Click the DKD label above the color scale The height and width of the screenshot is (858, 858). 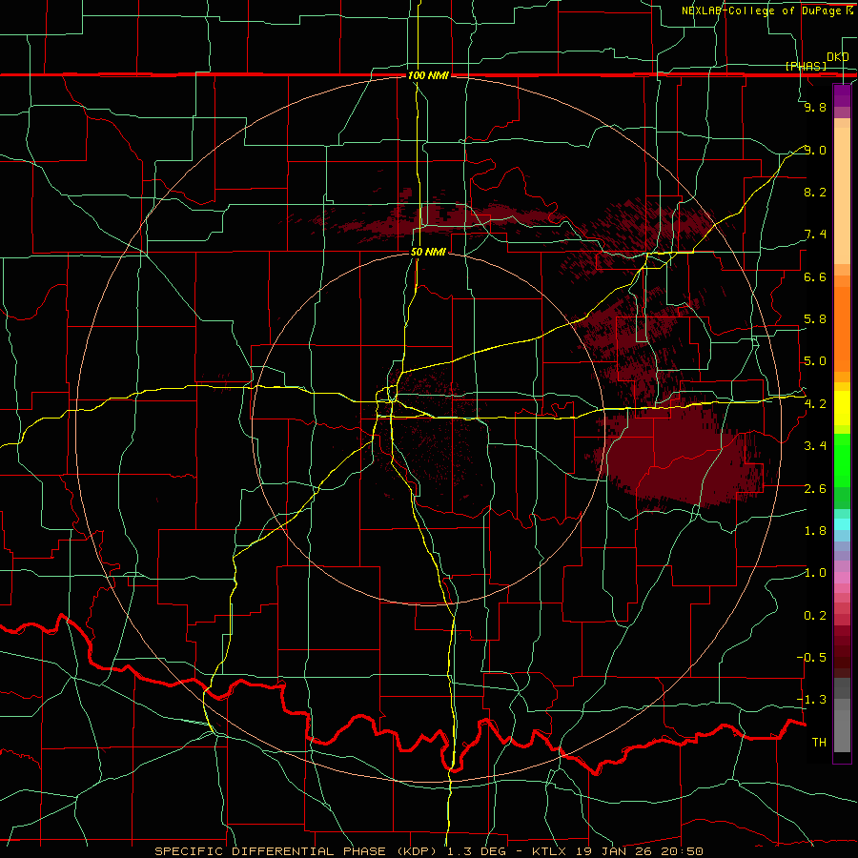[x=837, y=56]
